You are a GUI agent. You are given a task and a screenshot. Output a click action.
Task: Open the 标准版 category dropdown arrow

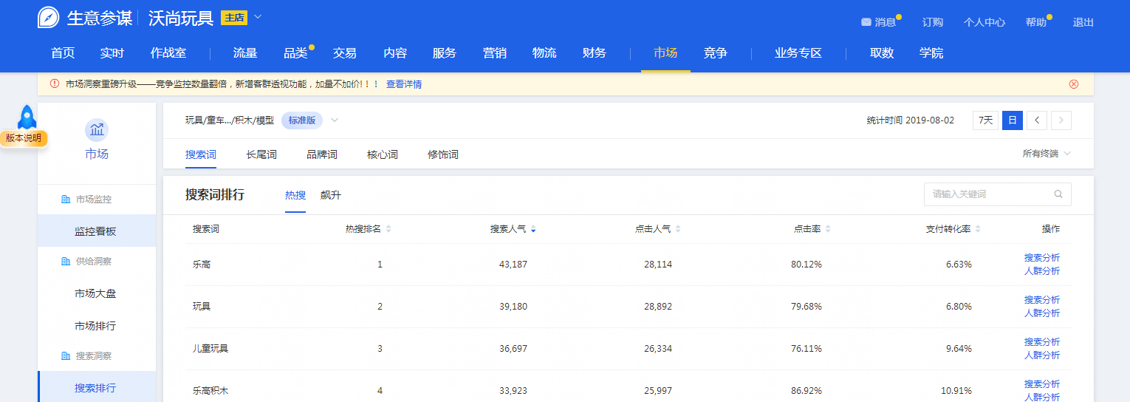335,120
